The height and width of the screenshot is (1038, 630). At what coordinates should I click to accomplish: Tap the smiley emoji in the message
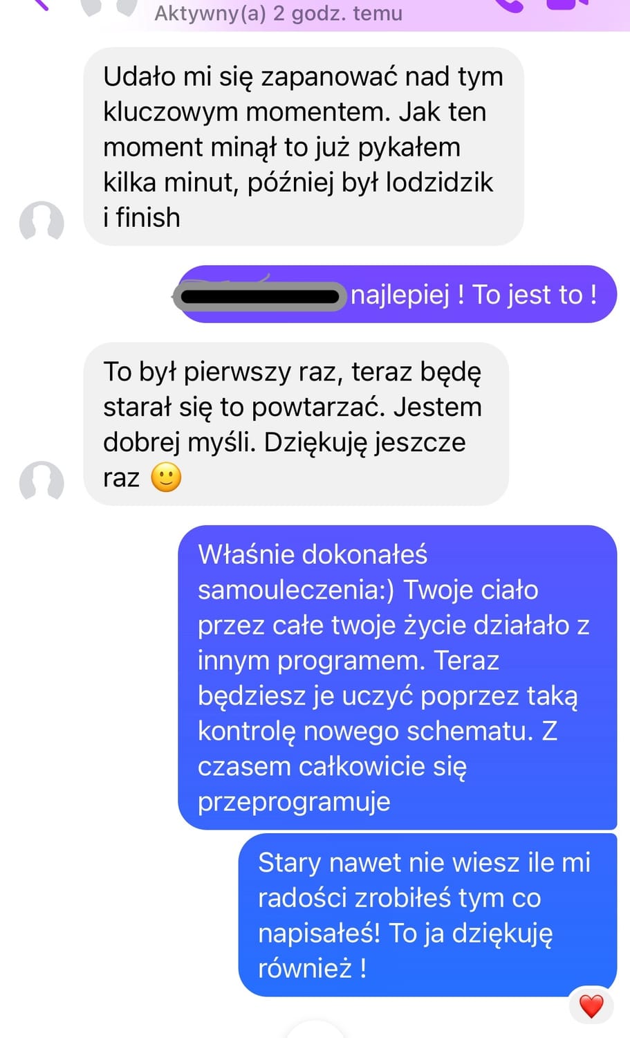[x=166, y=477]
